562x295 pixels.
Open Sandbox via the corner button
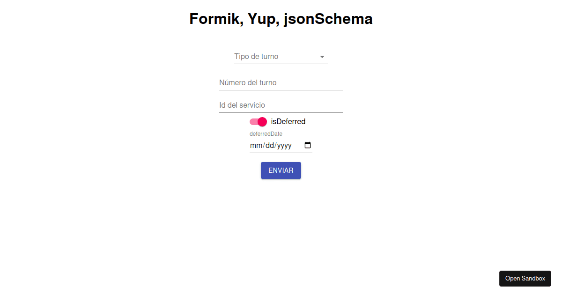pyautogui.click(x=525, y=278)
